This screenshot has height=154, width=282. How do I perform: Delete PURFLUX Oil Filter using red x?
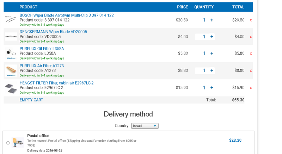coord(251,54)
